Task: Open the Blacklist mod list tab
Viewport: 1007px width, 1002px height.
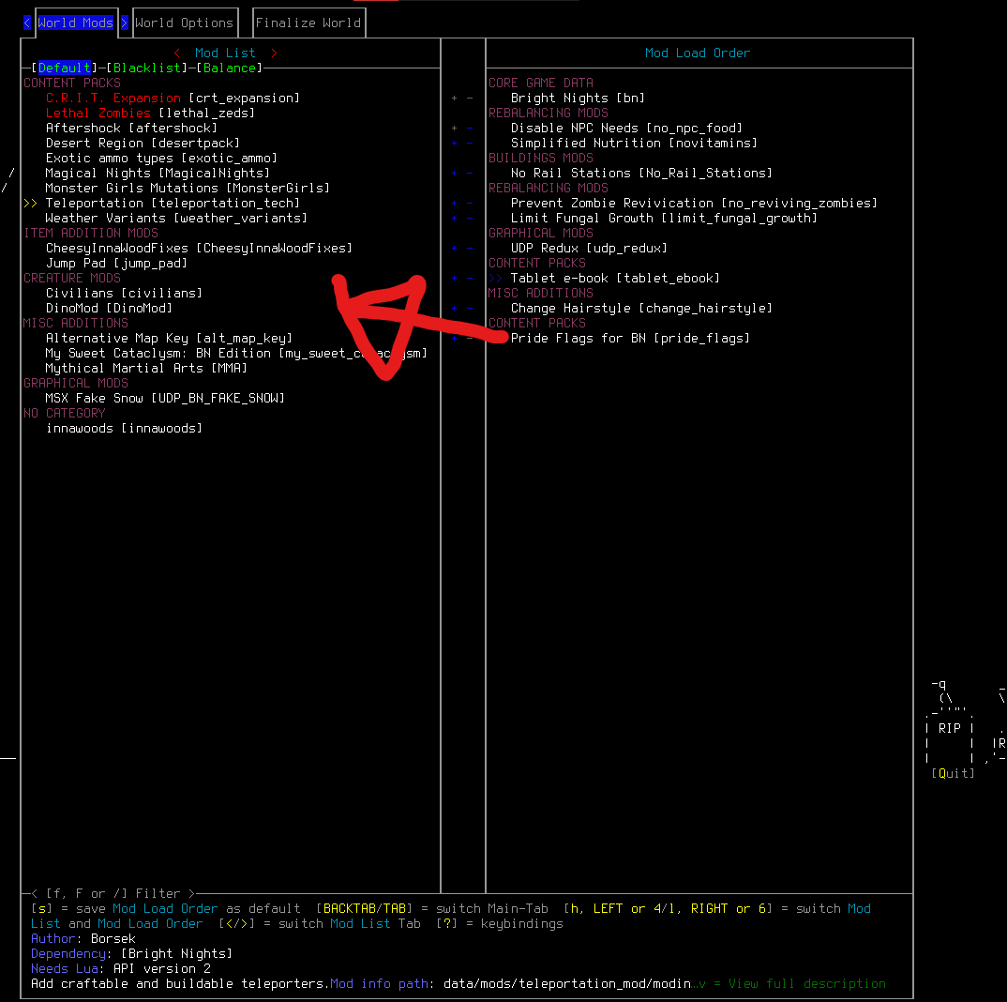Action: coord(147,68)
